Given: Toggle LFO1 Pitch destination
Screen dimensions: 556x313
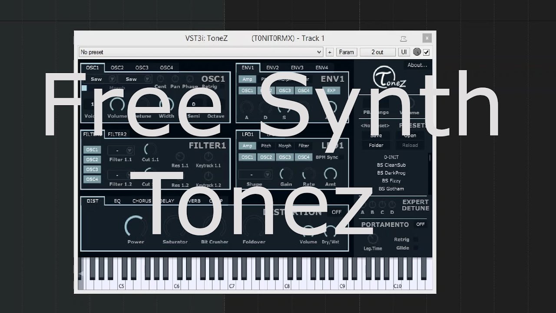Looking at the screenshot, I should coord(266,146).
